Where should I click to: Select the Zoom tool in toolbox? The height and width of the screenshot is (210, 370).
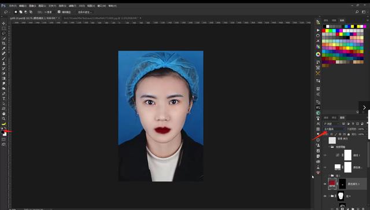[x=3, y=119]
